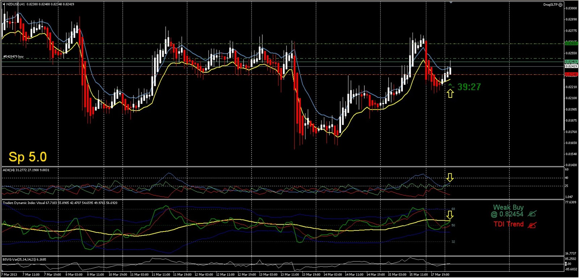Click the 0.83000 price scale label
Screen dimensions: 579x278
[571, 8]
